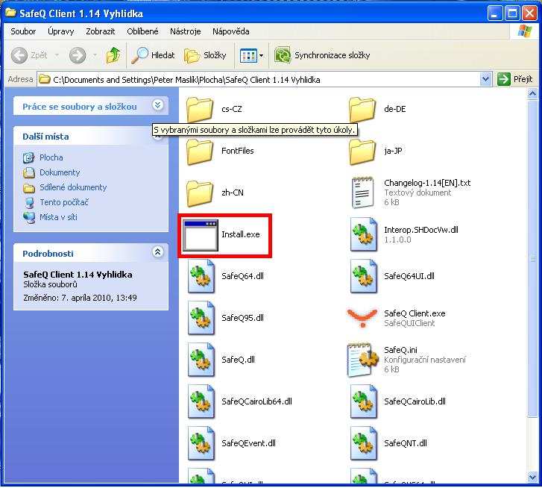542x488 pixels.
Task: Click the SafeQEvent.dll file name
Action: click(248, 443)
